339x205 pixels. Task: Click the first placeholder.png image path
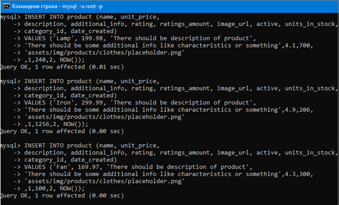coord(104,53)
